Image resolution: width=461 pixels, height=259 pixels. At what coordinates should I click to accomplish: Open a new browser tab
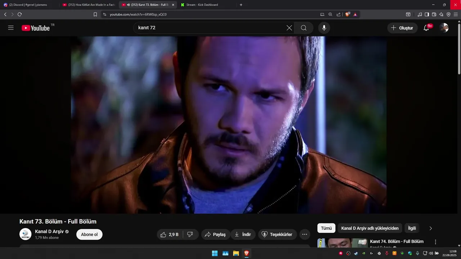pyautogui.click(x=241, y=5)
